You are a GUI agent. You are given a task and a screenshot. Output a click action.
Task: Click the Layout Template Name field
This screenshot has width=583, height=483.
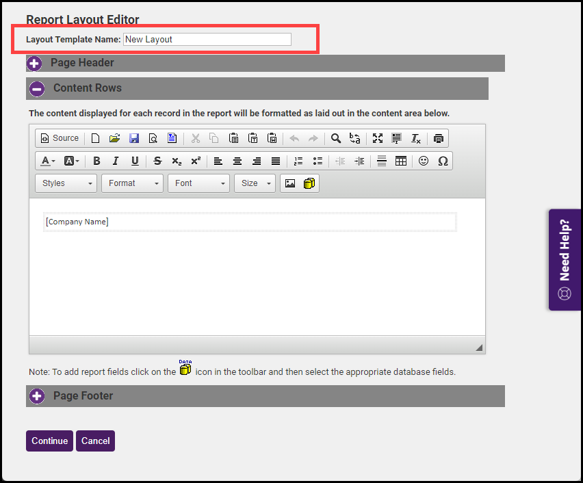pos(207,40)
